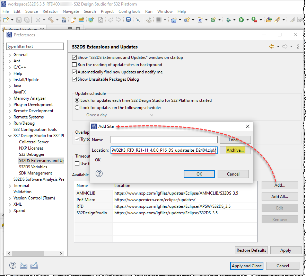Toggle Show S32DS Extensions window on startup

click(74, 57)
